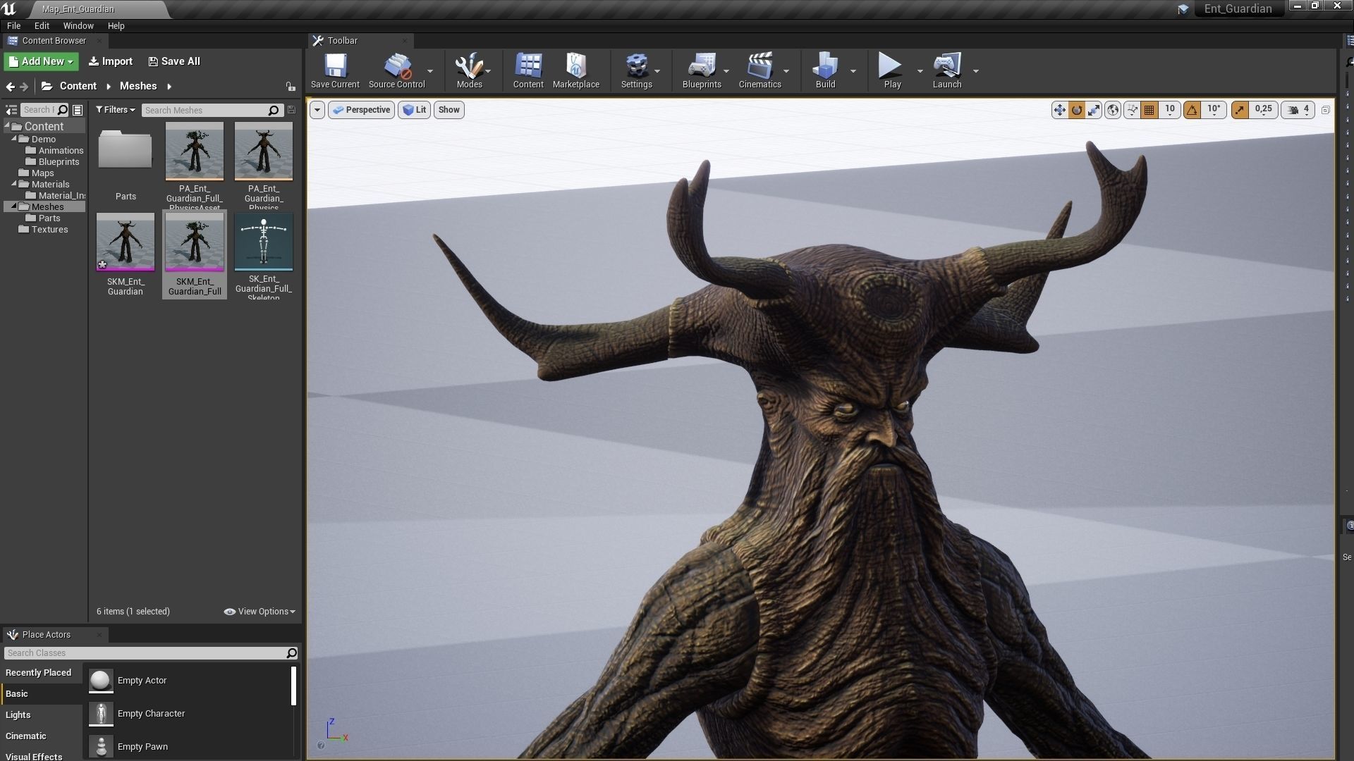
Task: Open the Filters dropdown
Action: tap(116, 110)
